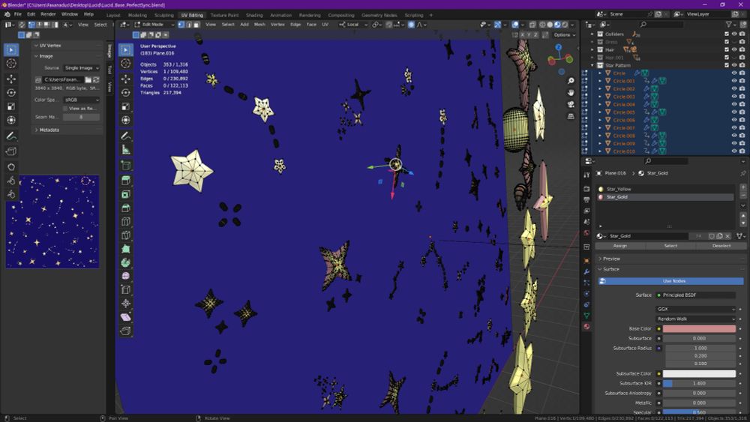Open the File menu

[18, 14]
